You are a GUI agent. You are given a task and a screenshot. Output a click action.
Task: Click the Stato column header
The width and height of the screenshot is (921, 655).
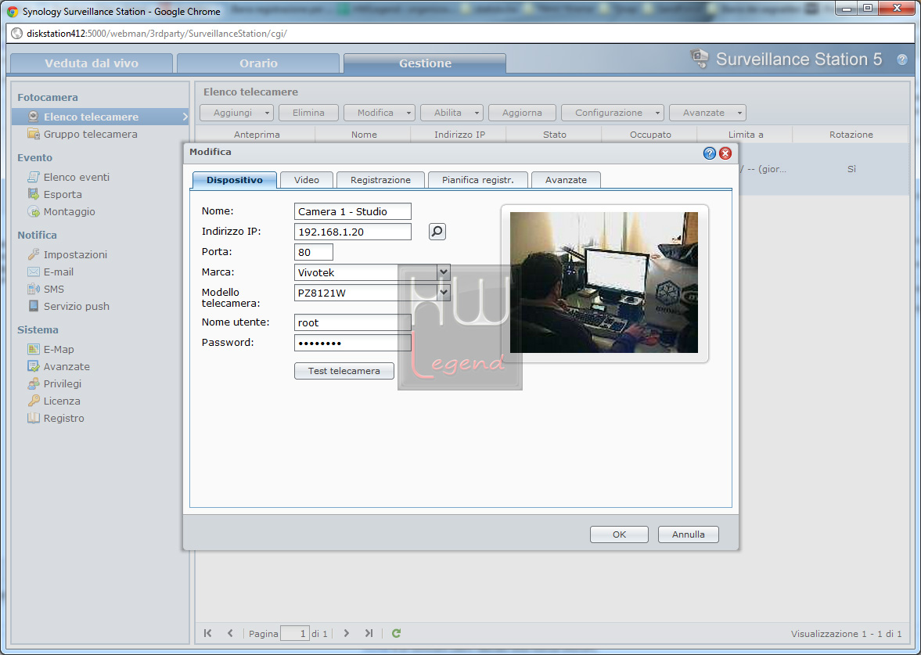point(555,135)
